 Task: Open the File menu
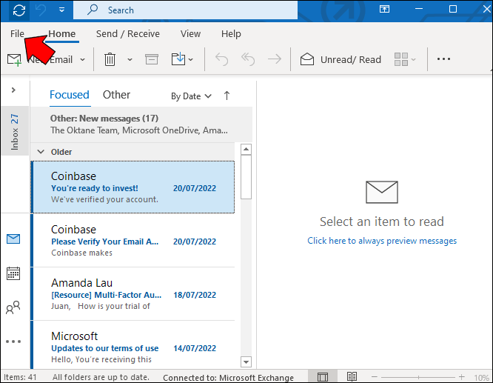pos(17,33)
